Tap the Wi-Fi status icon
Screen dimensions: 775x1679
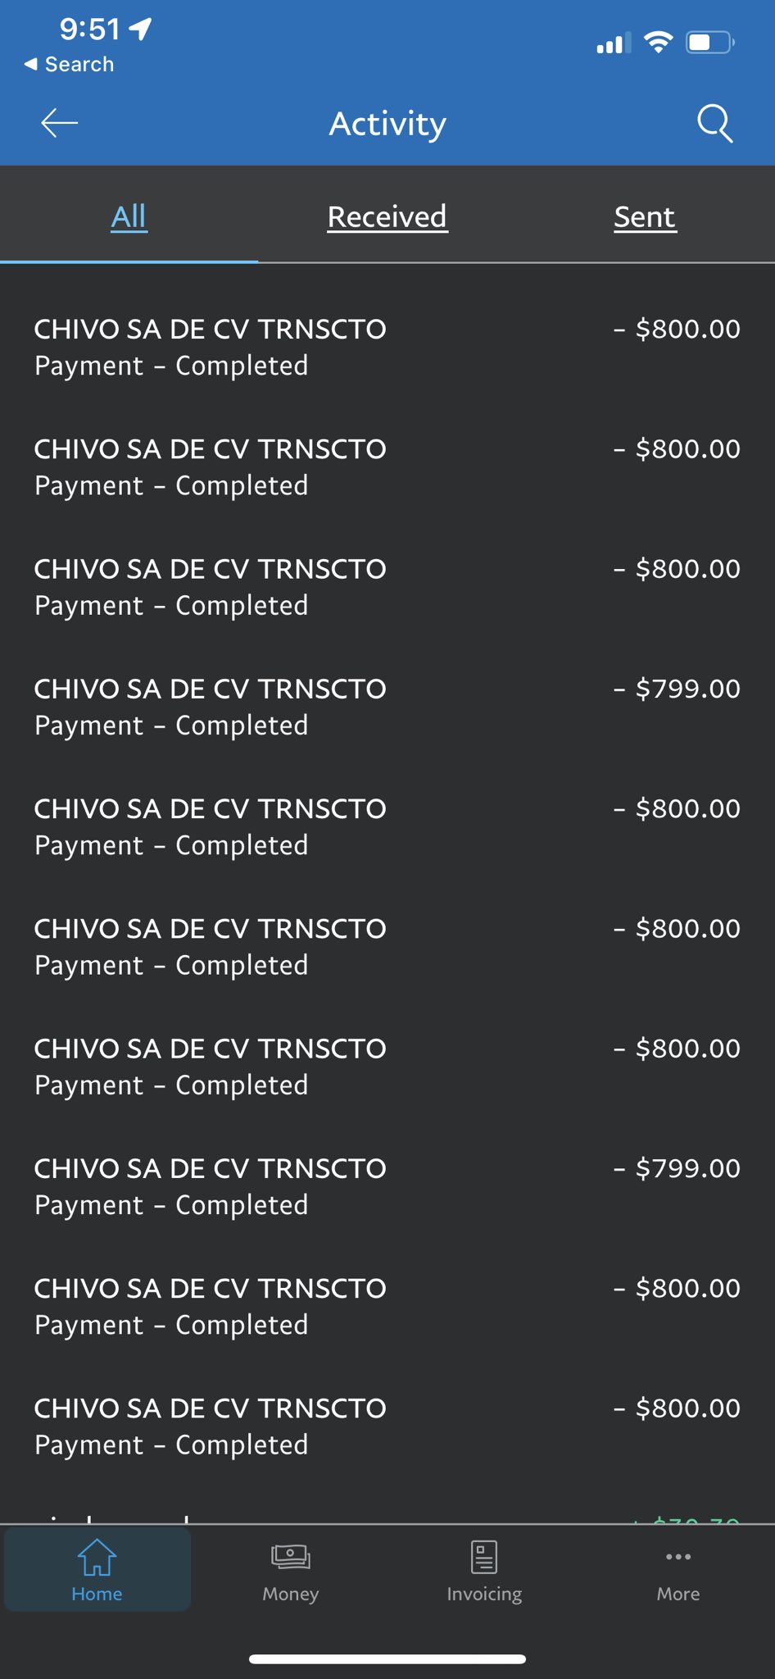pos(658,42)
